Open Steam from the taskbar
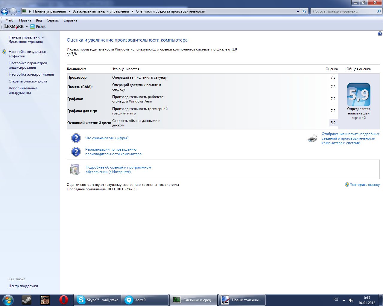 [x=27, y=300]
